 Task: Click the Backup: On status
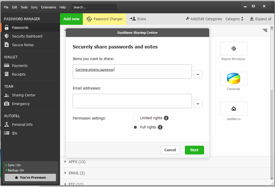click(x=14, y=170)
